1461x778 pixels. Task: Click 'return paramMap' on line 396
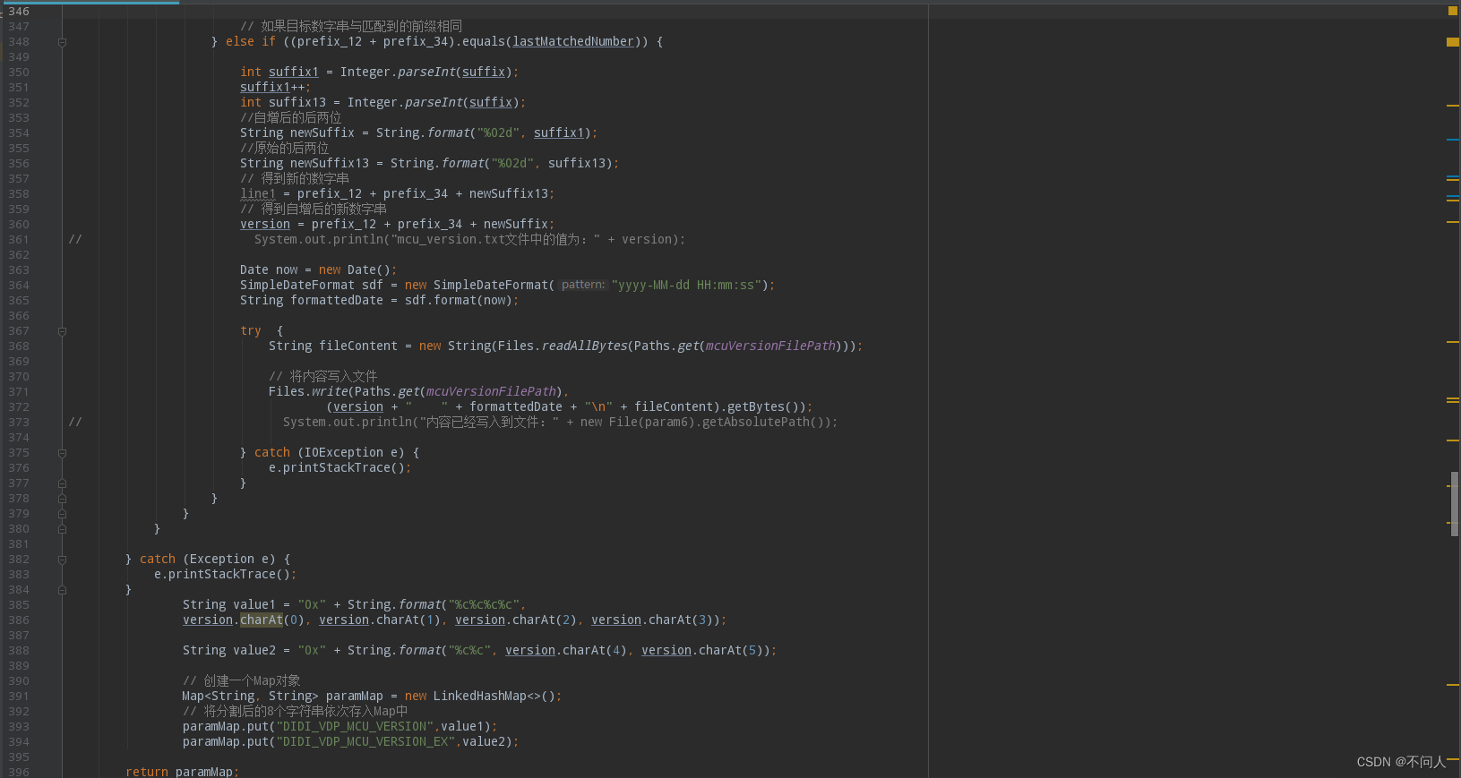(179, 772)
